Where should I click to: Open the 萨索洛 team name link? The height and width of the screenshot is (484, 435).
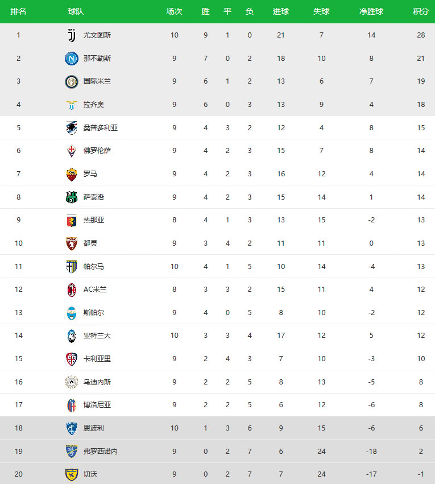94,197
